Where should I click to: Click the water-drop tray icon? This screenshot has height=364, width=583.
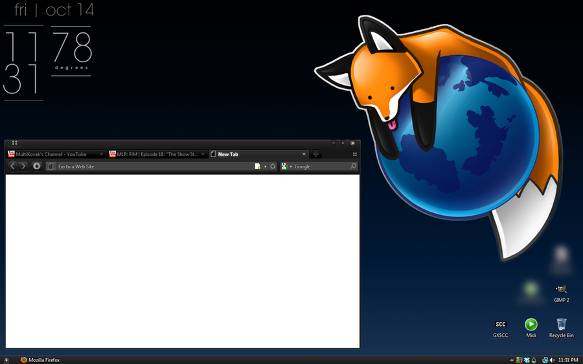tap(534, 360)
